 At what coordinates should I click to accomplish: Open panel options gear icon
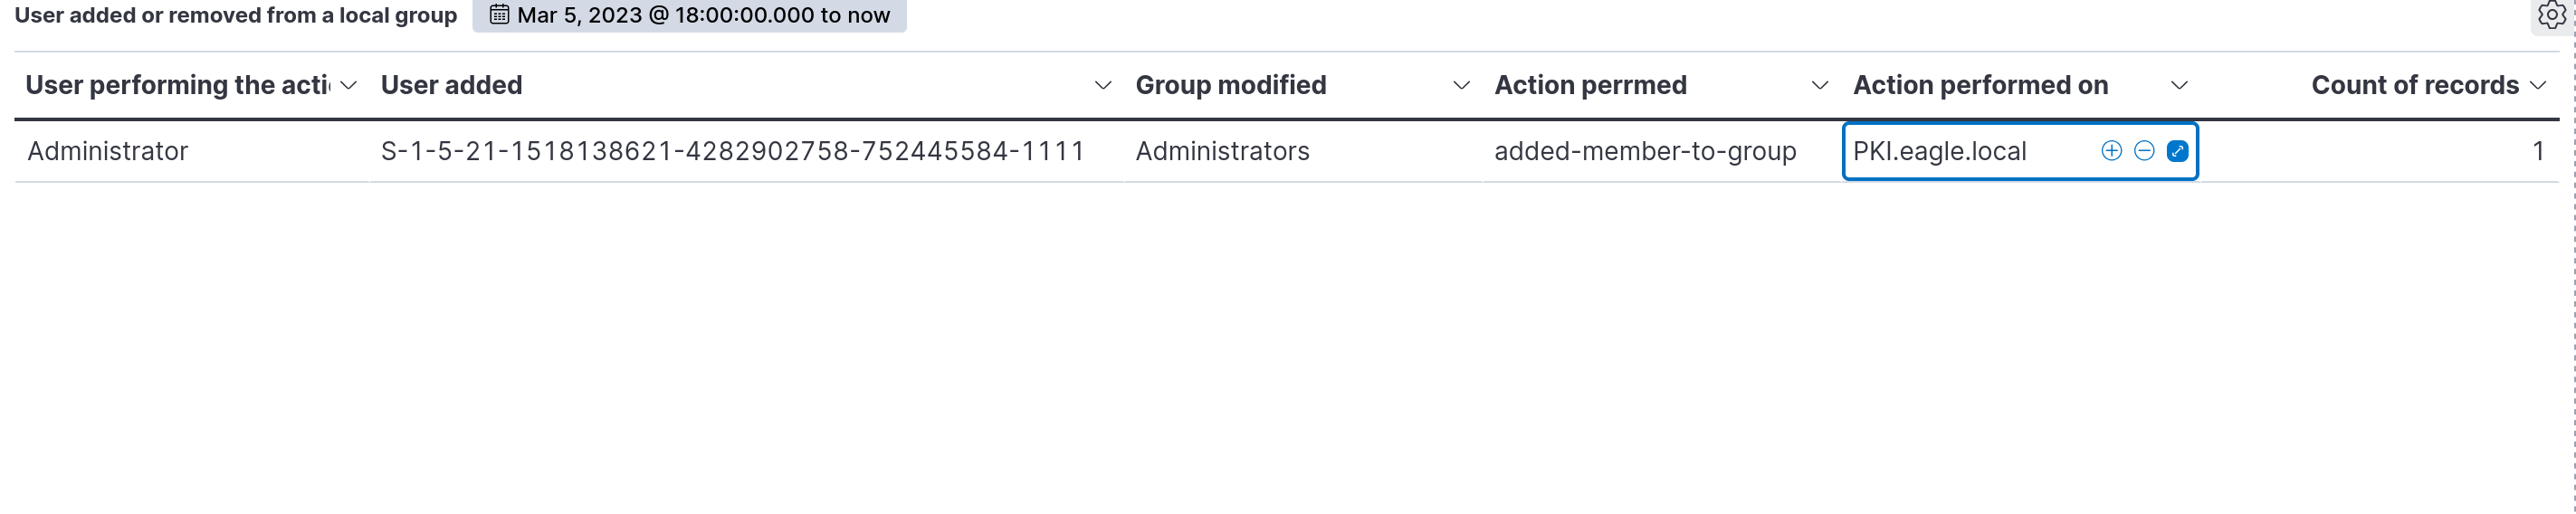pyautogui.click(x=2552, y=15)
